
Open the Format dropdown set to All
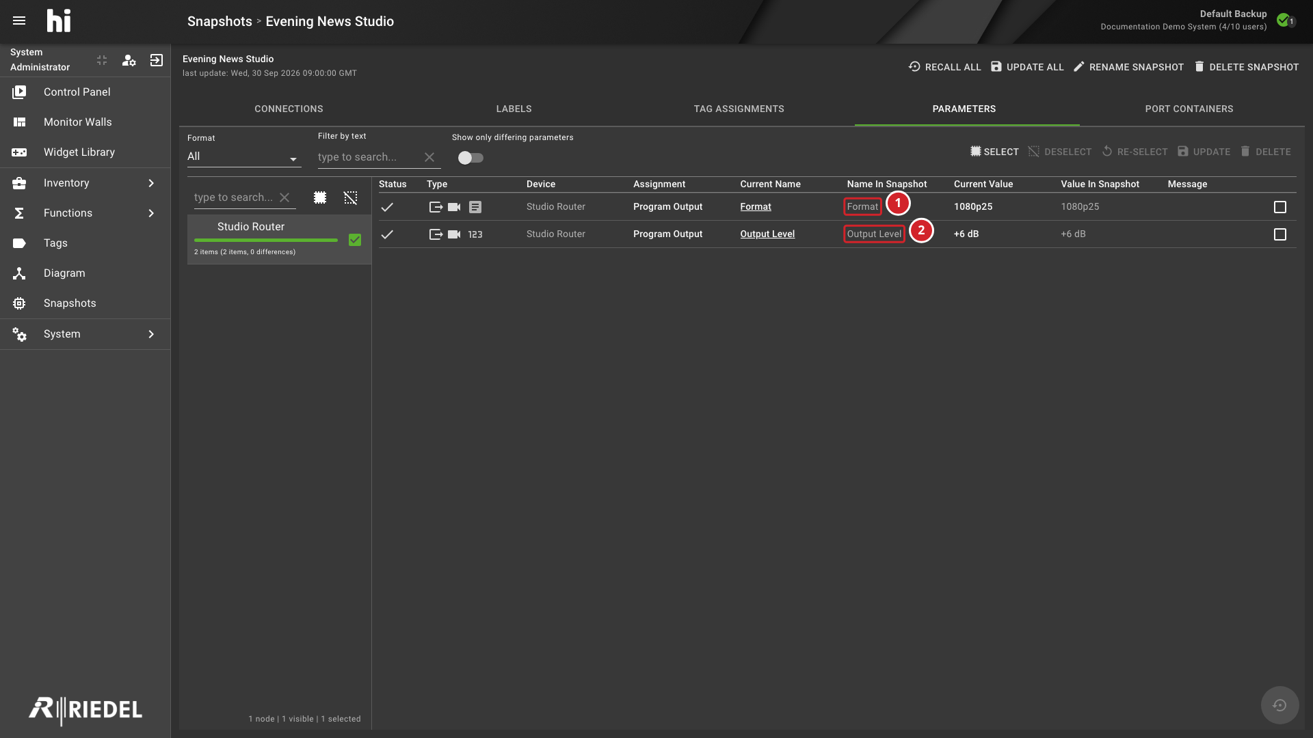click(x=244, y=156)
